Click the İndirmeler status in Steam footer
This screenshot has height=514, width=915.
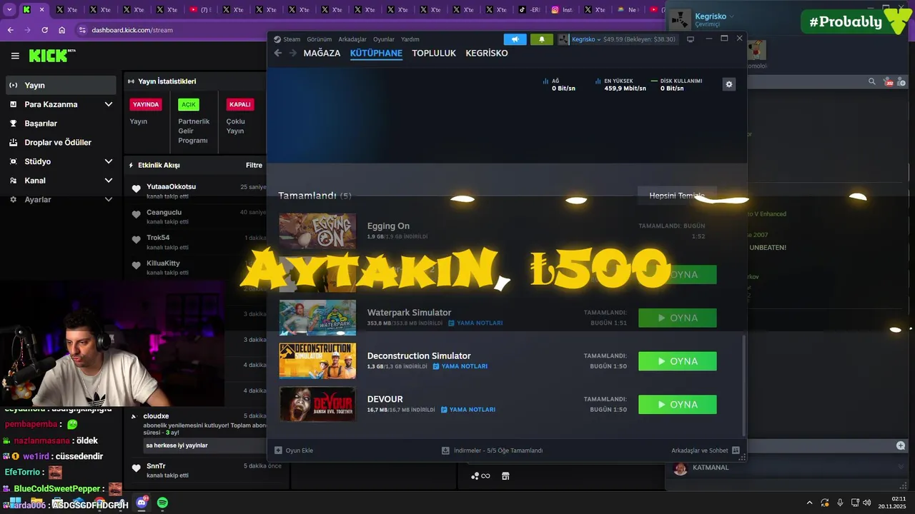tap(493, 450)
